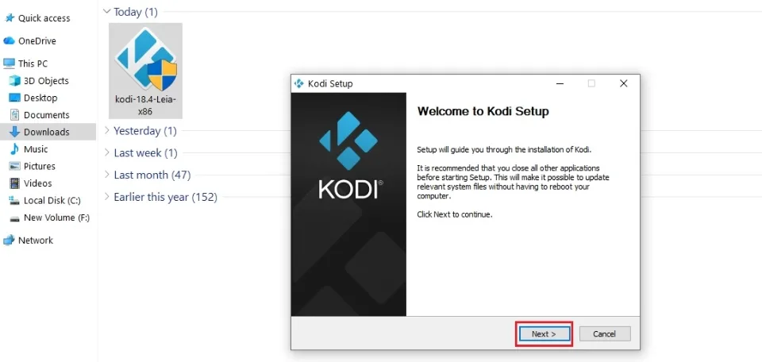Viewport: 762px width, 362px height.
Task: Click the OneDrive cloud icon
Action: click(x=10, y=41)
